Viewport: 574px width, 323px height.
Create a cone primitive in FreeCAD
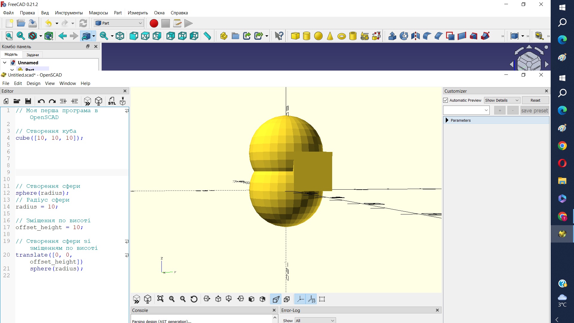(x=330, y=36)
